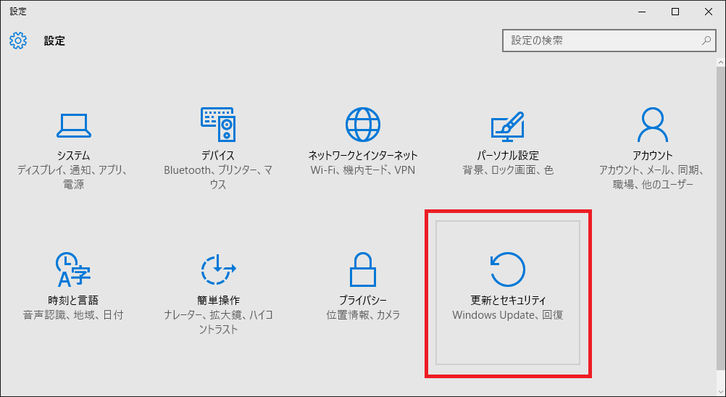
Task: Click the アカウント person icon
Action: click(x=652, y=125)
